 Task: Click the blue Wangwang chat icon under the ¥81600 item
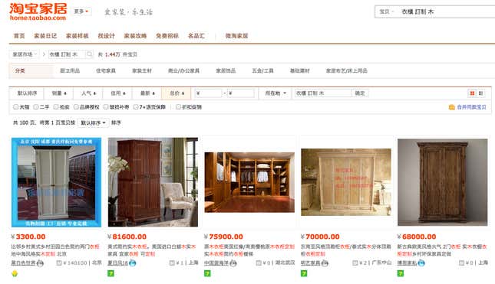(x=133, y=263)
